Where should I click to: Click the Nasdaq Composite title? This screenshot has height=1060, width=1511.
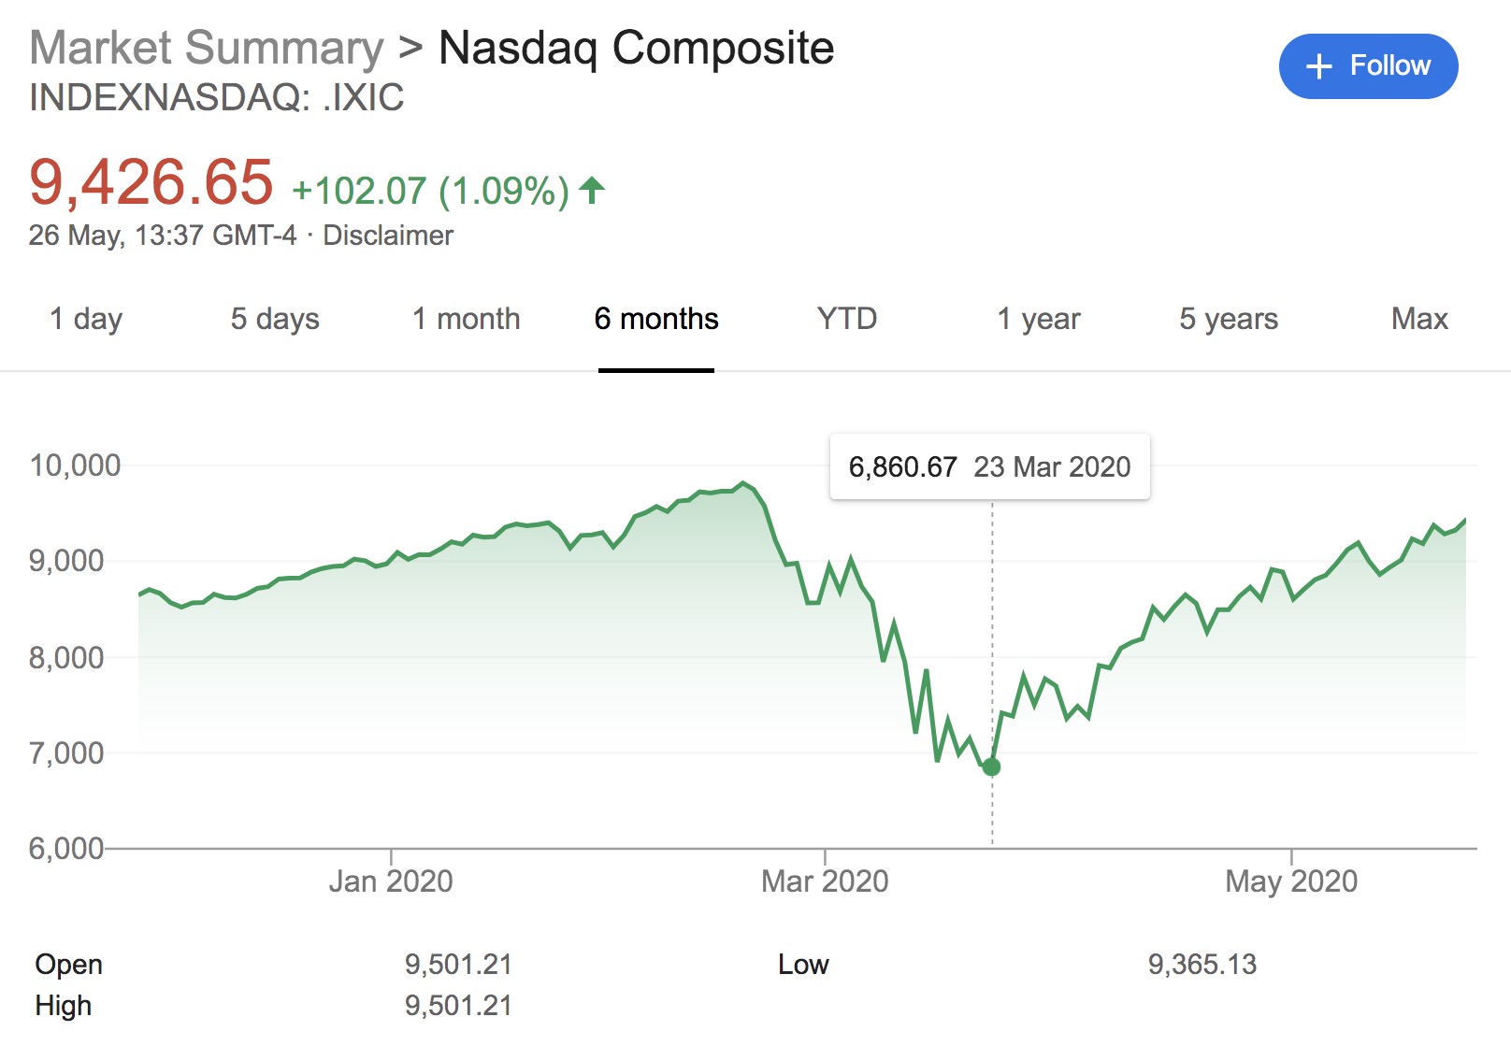point(636,48)
